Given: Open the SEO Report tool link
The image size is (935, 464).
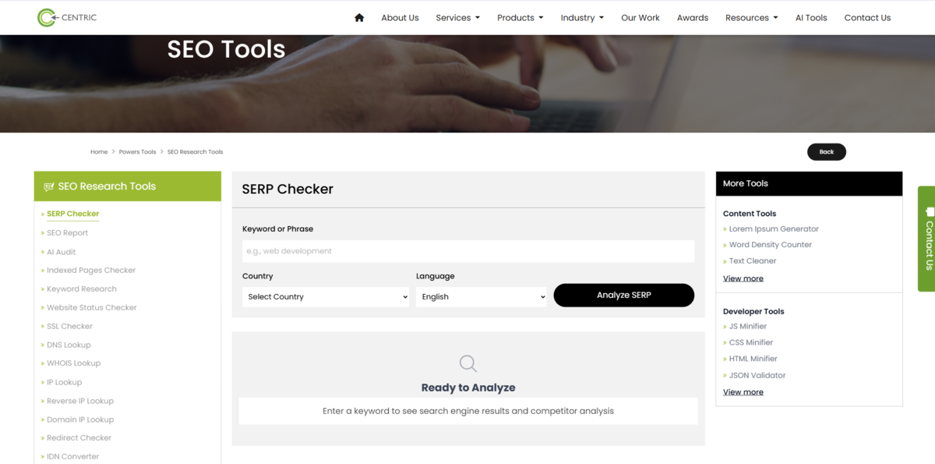Looking at the screenshot, I should 67,233.
